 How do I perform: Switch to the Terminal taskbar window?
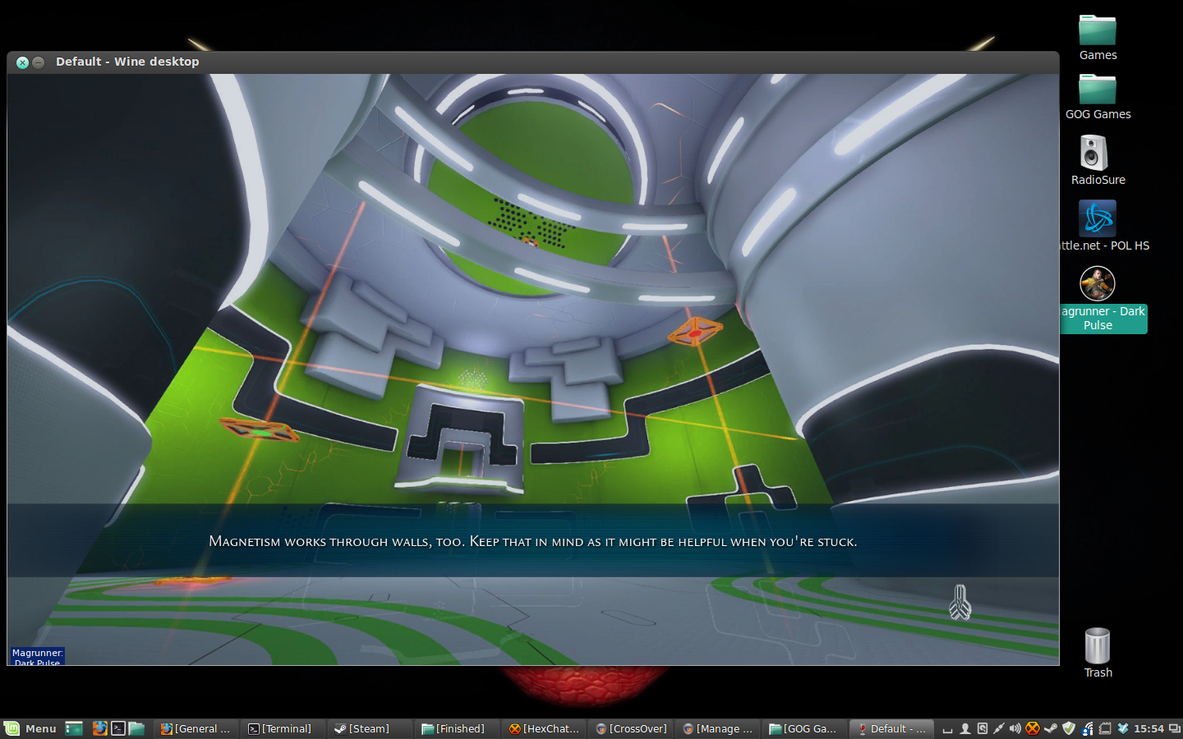(x=281, y=728)
